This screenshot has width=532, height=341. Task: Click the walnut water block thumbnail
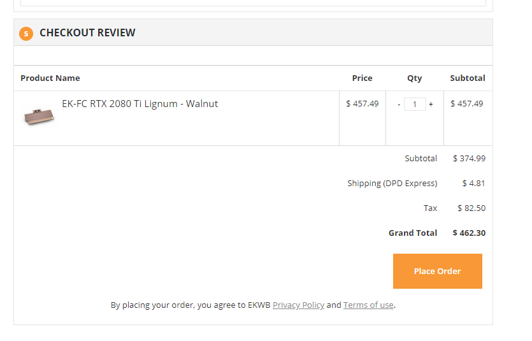click(x=39, y=116)
